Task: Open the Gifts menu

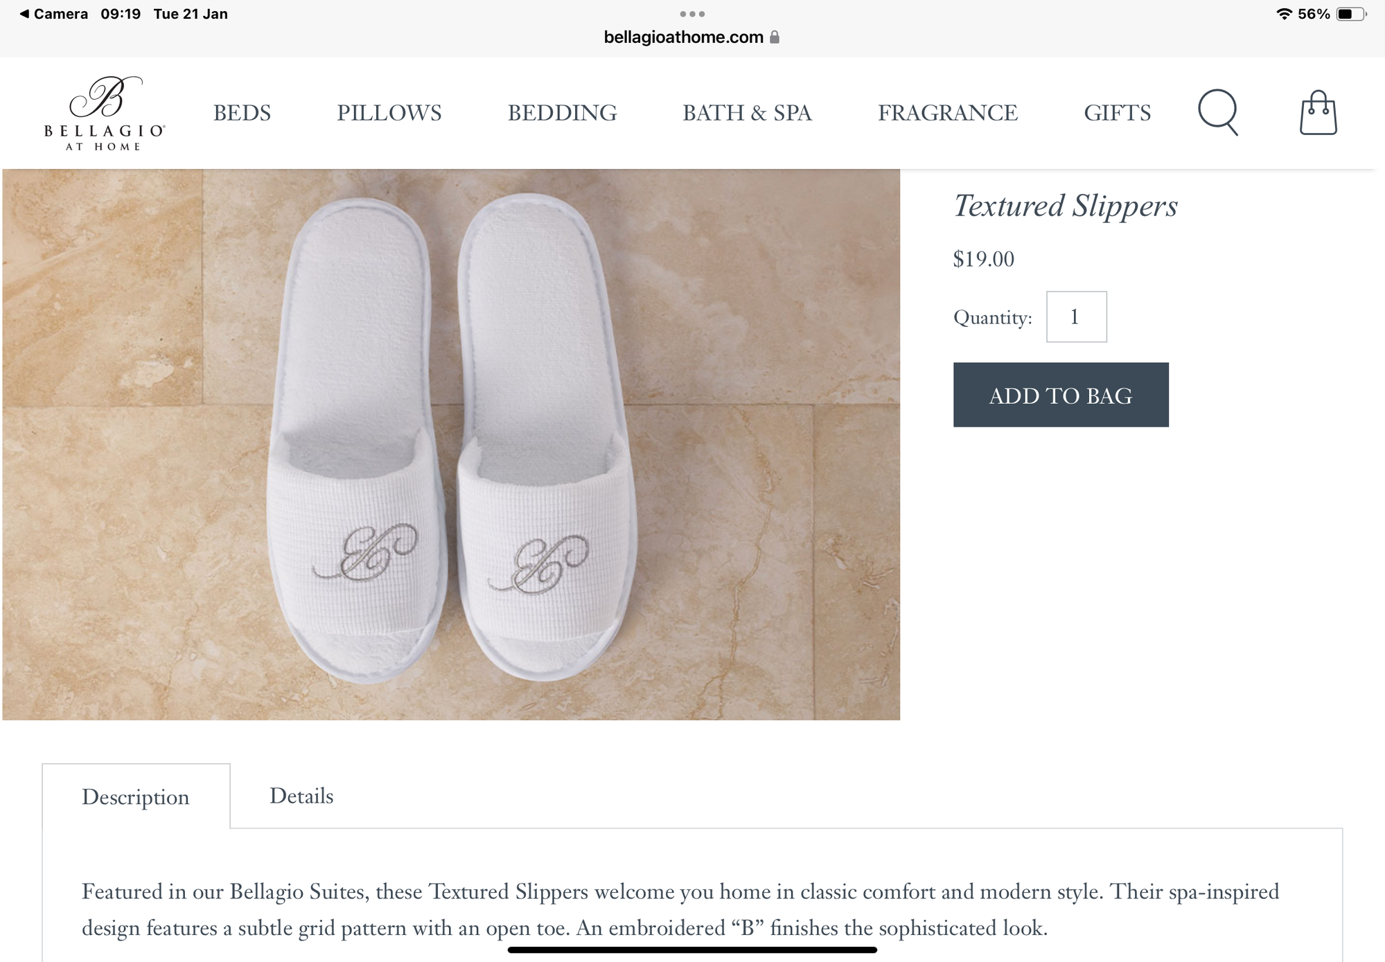Action: 1117,113
